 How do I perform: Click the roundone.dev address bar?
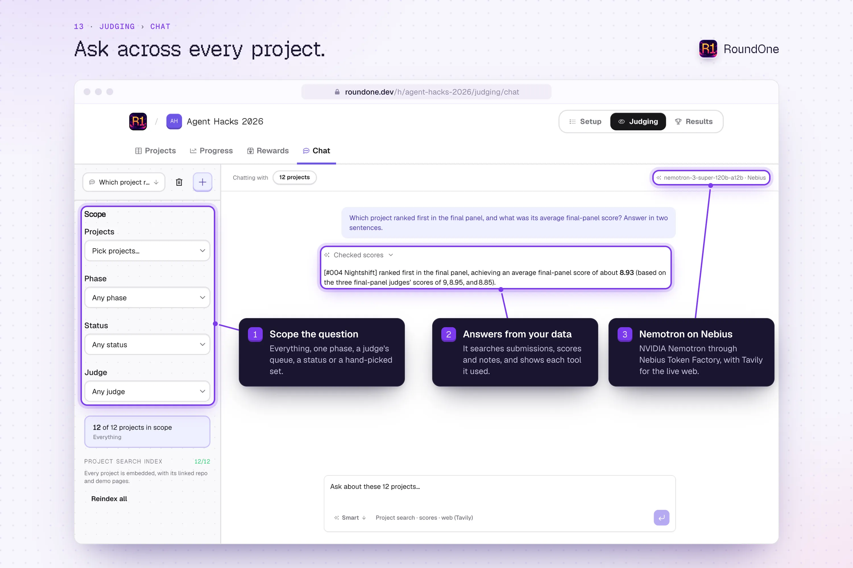tap(426, 92)
